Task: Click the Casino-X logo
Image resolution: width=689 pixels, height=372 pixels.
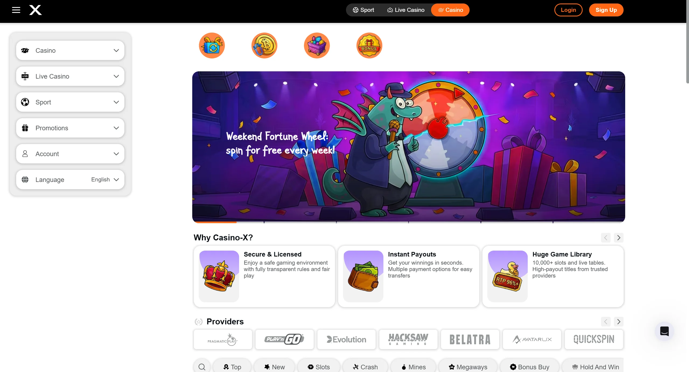Action: point(35,10)
